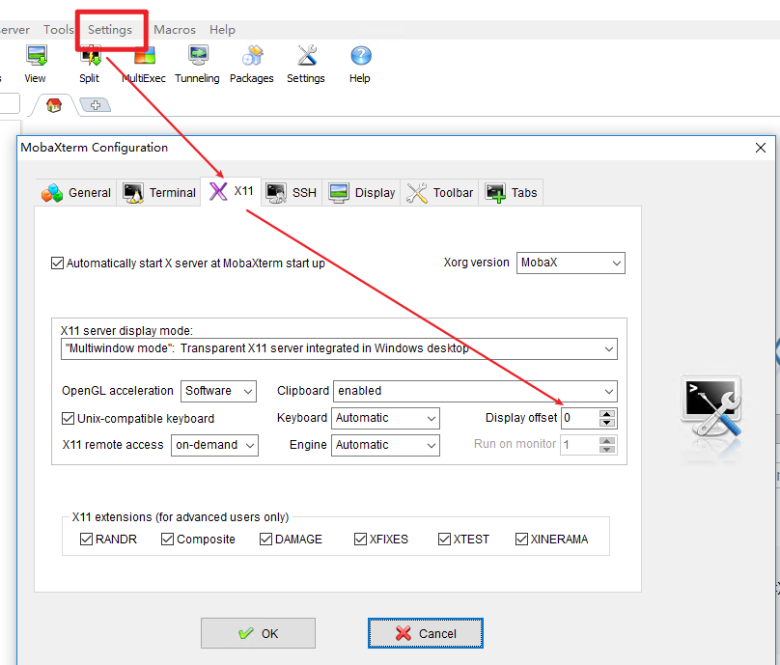Open the Help menu
This screenshot has height=665, width=780.
[222, 30]
